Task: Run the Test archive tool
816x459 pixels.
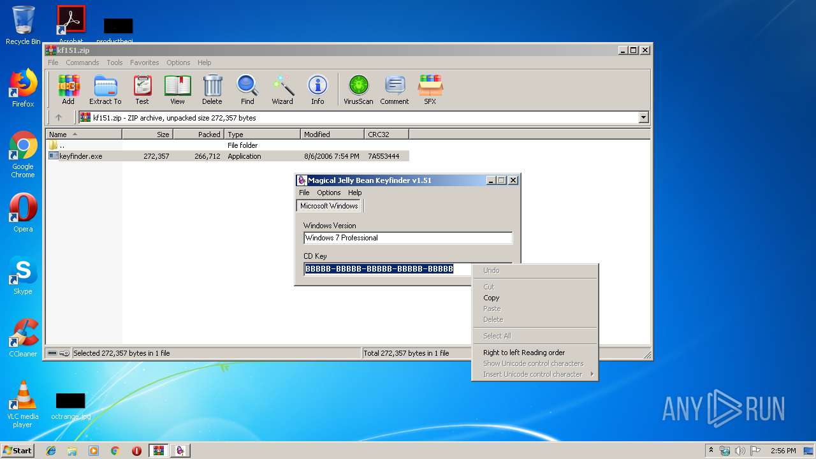Action: (x=142, y=90)
